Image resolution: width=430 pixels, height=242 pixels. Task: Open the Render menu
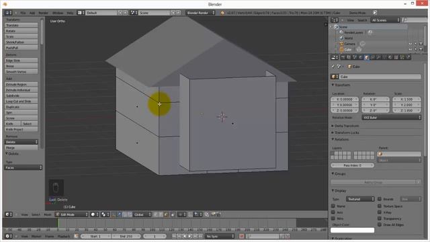(43, 13)
